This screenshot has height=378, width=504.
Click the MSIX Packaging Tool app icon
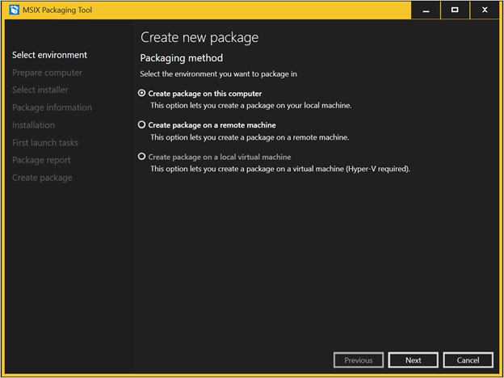tap(15, 10)
